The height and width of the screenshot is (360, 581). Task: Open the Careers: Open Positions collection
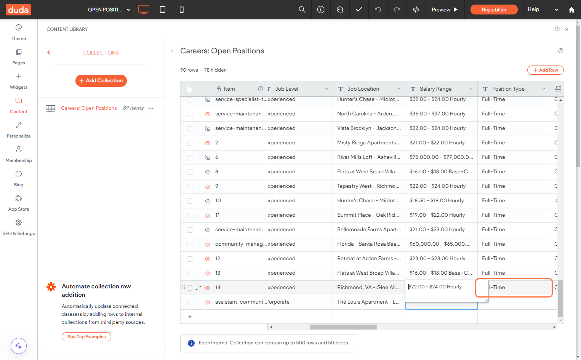(89, 108)
